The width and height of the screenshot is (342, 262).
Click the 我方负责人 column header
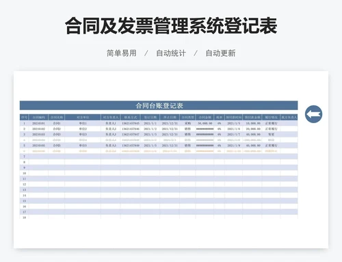(289, 118)
